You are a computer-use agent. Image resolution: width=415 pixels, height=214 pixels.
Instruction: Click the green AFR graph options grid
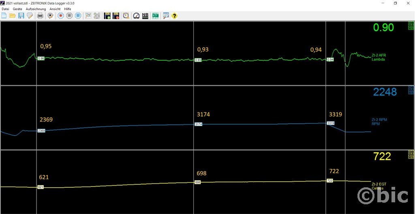(411, 26)
